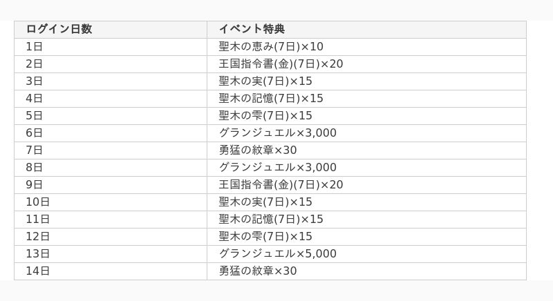Click the 聖木の恵み(7日)×10 reward cell
Image resolution: width=553 pixels, height=301 pixels.
(x=271, y=47)
